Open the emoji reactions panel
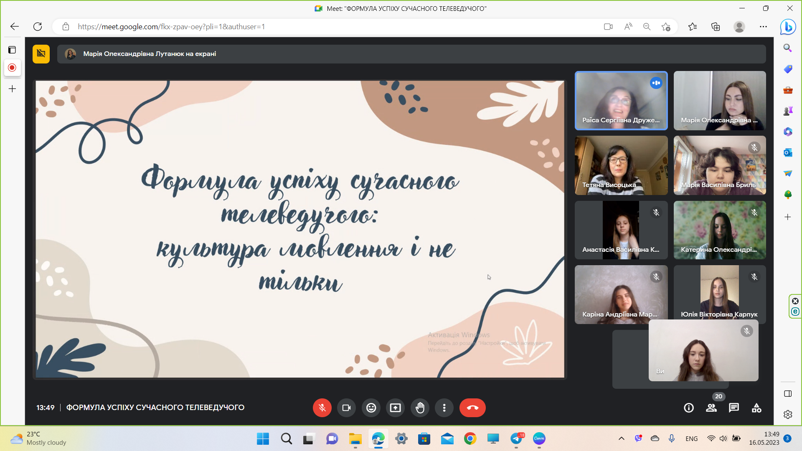The image size is (802, 451). tap(371, 408)
